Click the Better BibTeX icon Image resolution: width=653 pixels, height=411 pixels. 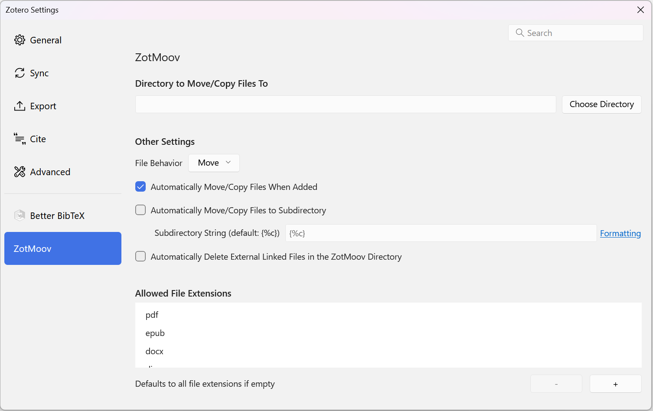[20, 215]
